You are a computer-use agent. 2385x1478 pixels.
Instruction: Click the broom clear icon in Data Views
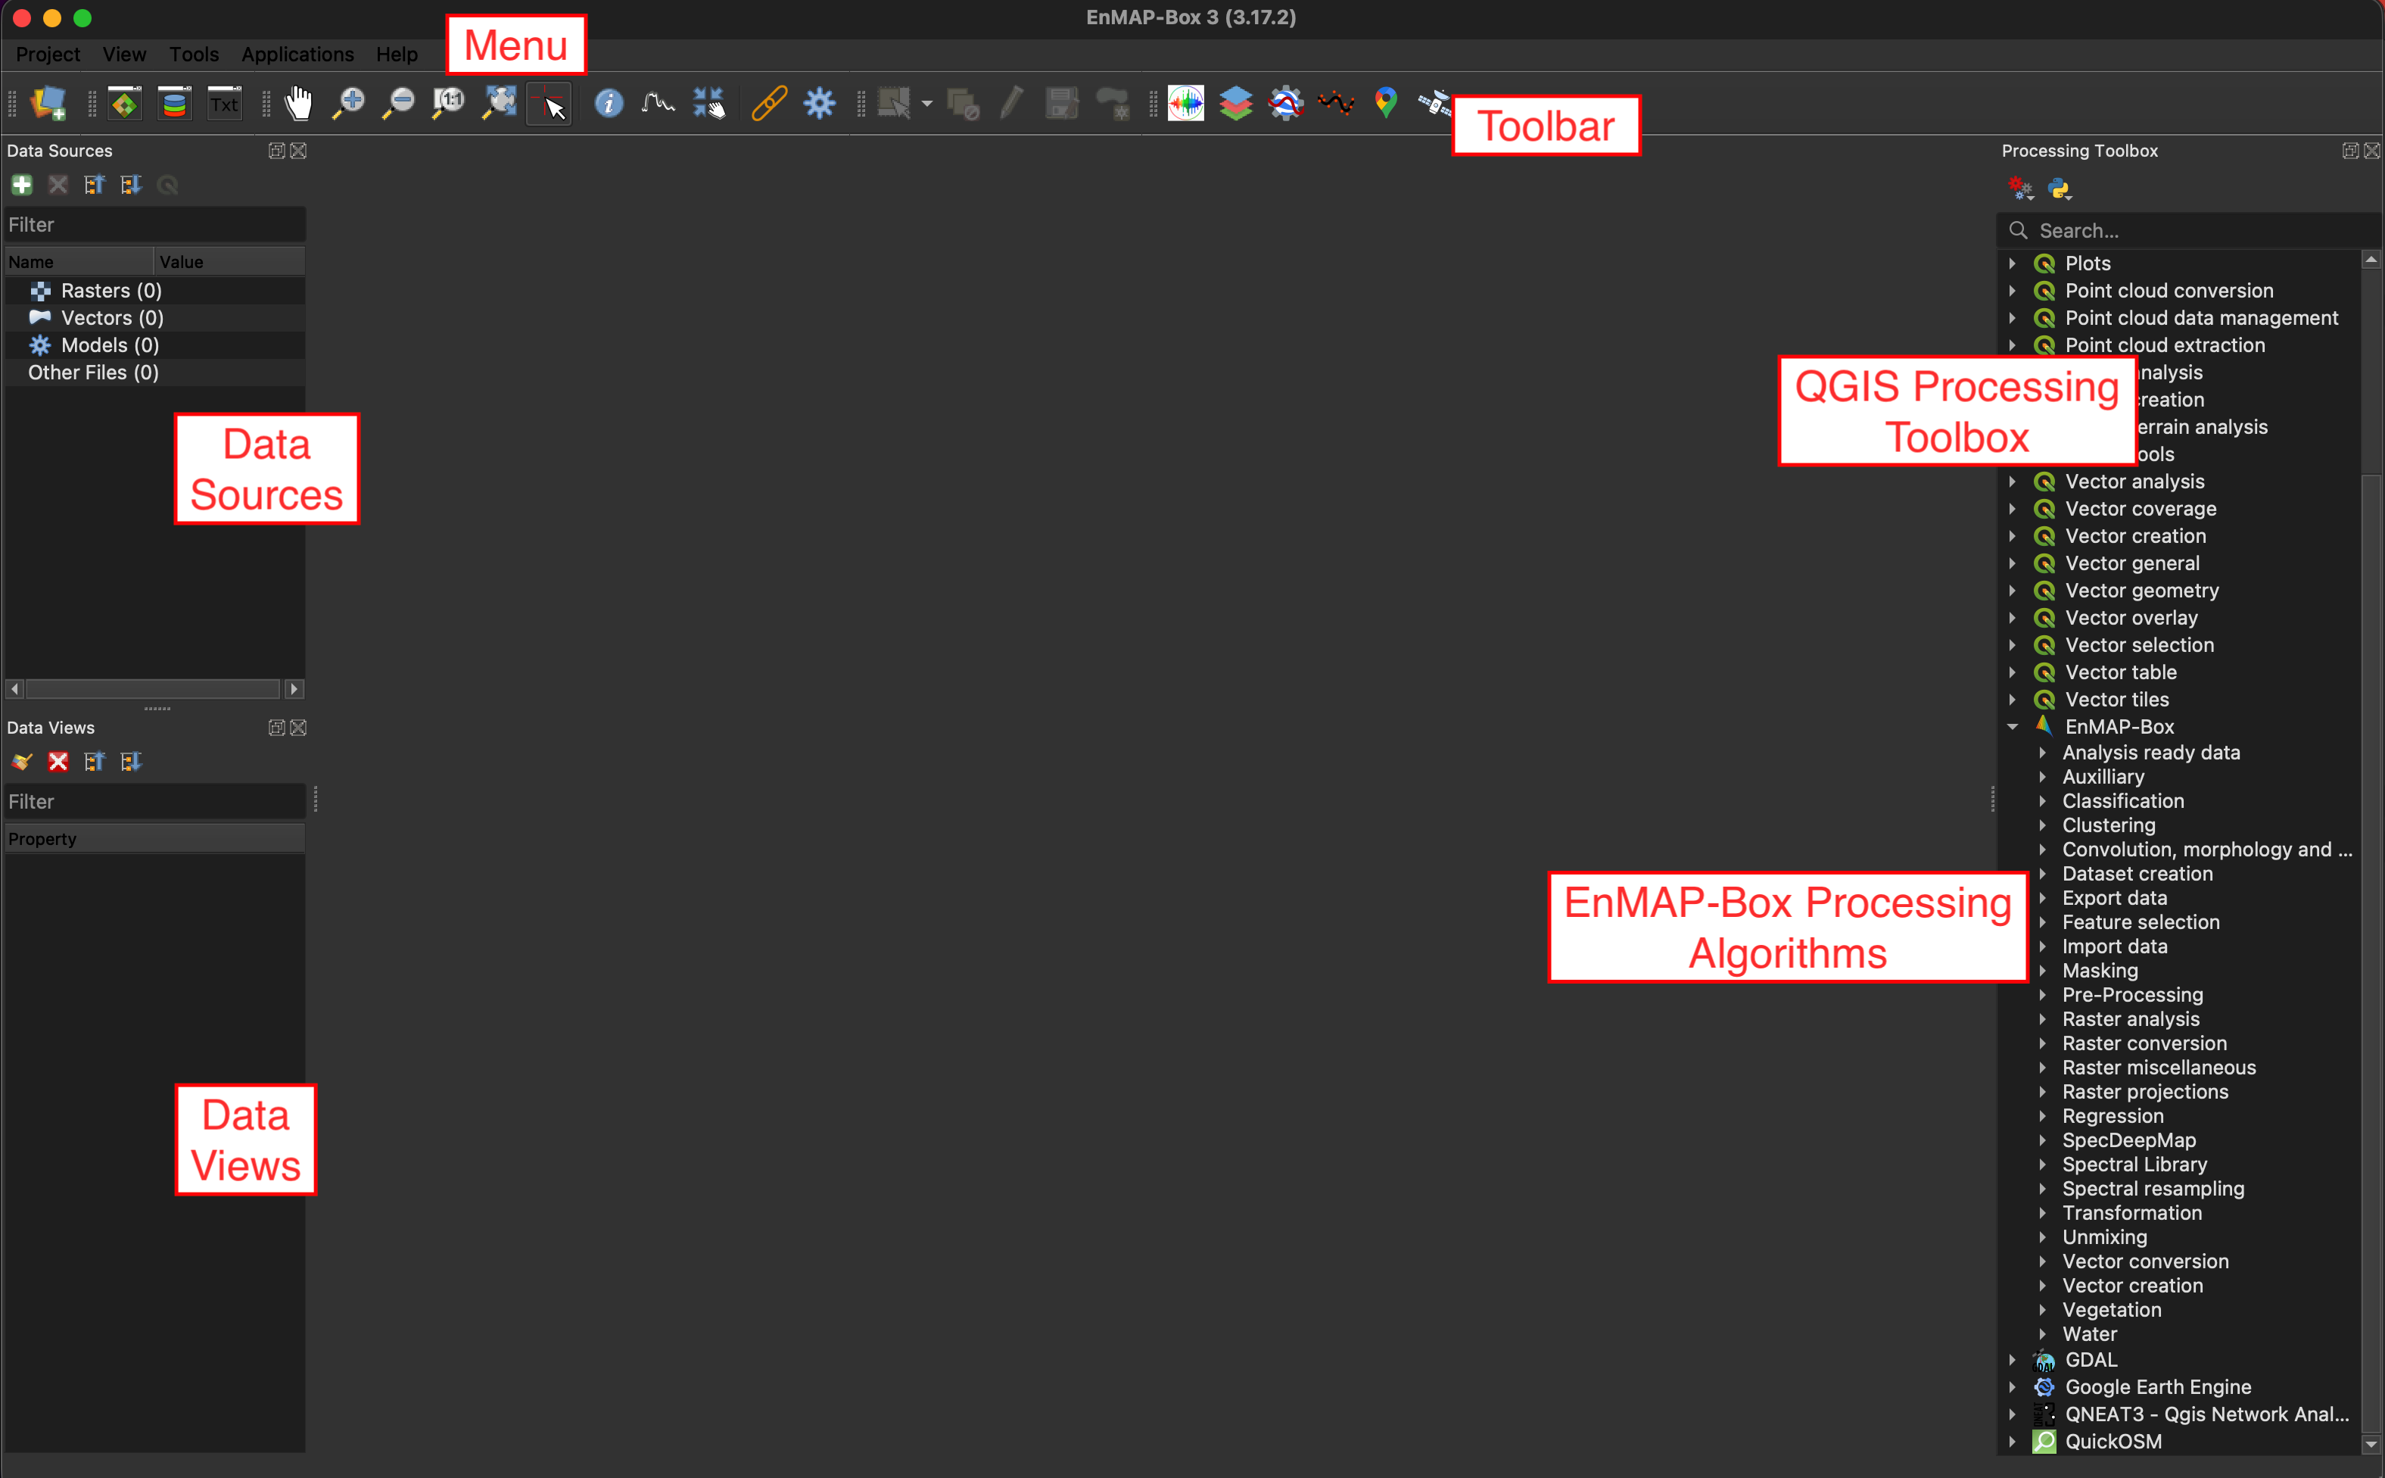21,762
